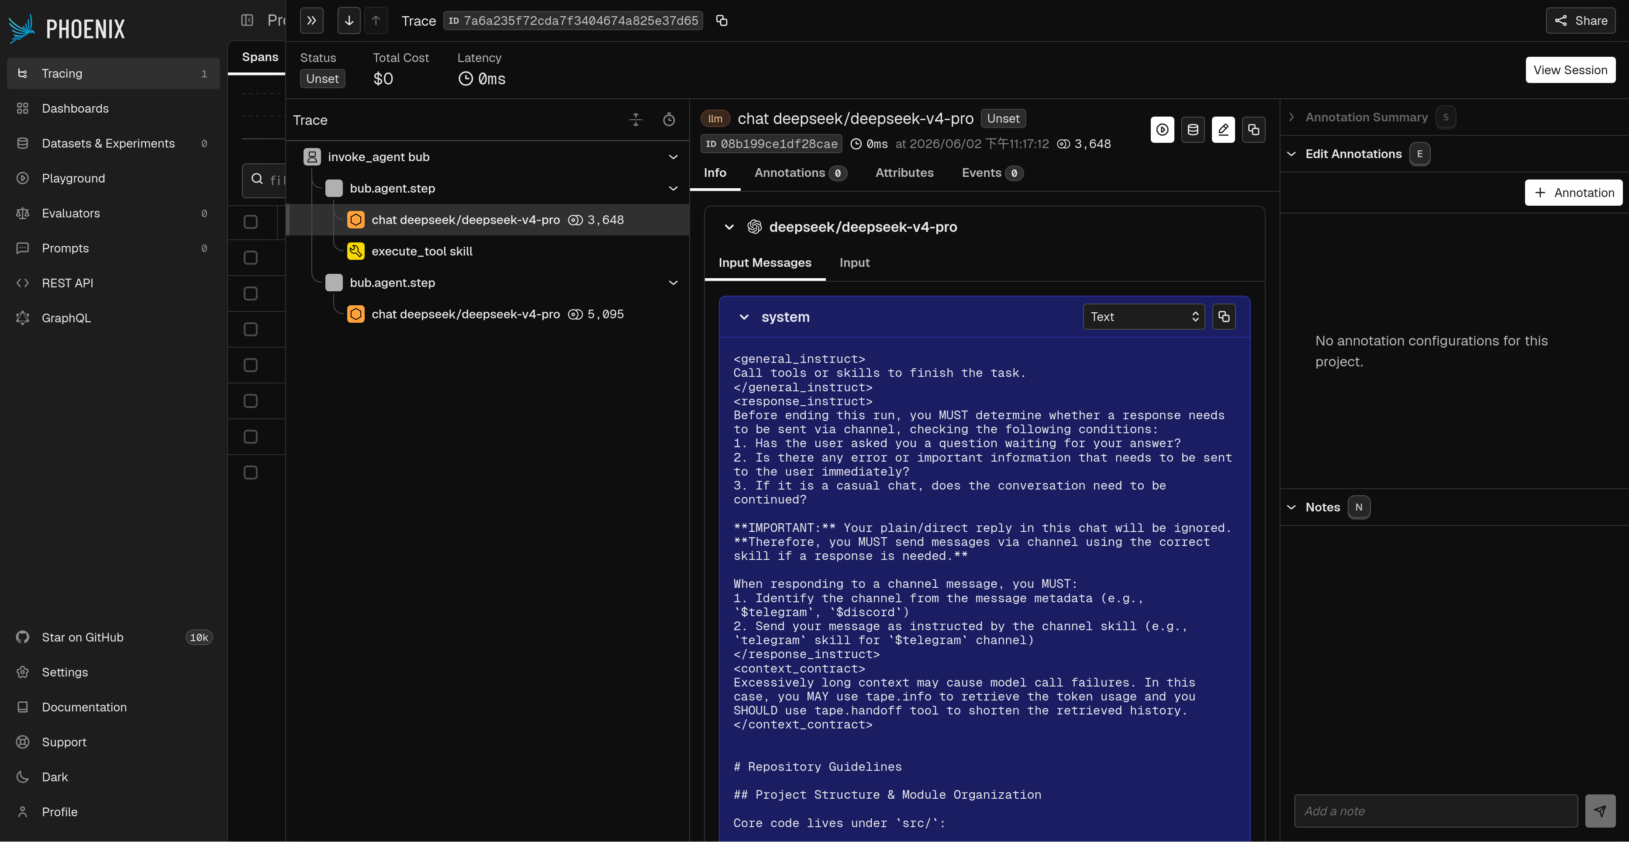Switch to the Events tab
Screen dimensions: 1629x842
click(x=992, y=173)
